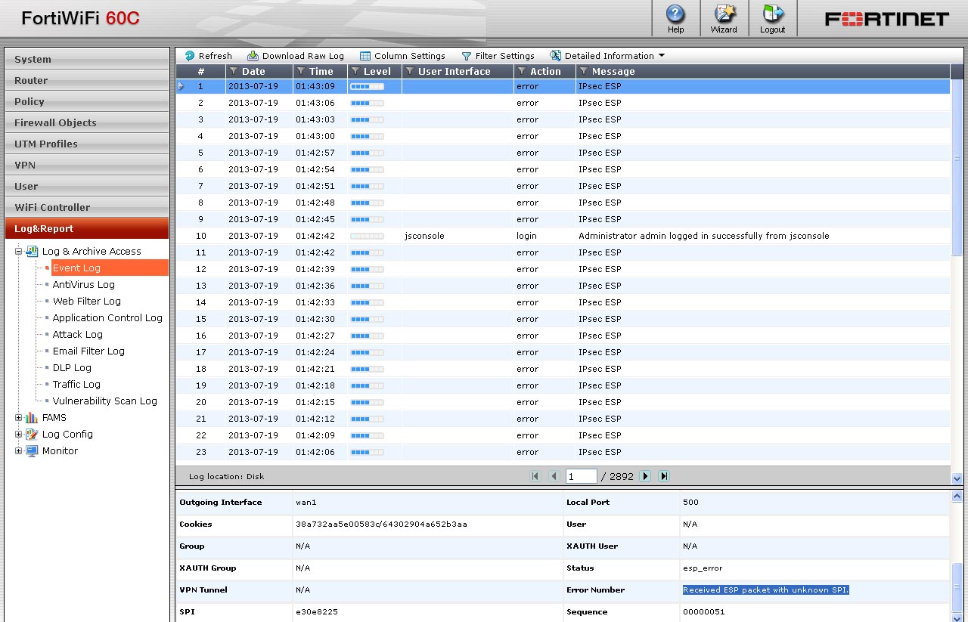Go to next log page
The image size is (968, 622).
click(x=645, y=476)
